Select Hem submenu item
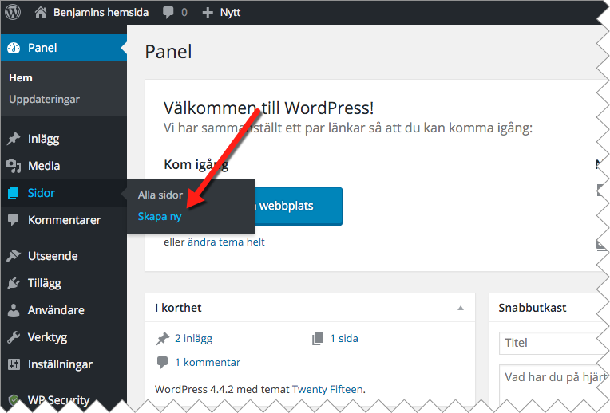 [21, 77]
